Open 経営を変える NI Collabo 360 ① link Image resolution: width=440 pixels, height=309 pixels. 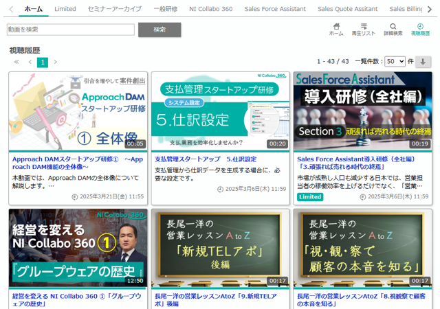[x=76, y=300]
